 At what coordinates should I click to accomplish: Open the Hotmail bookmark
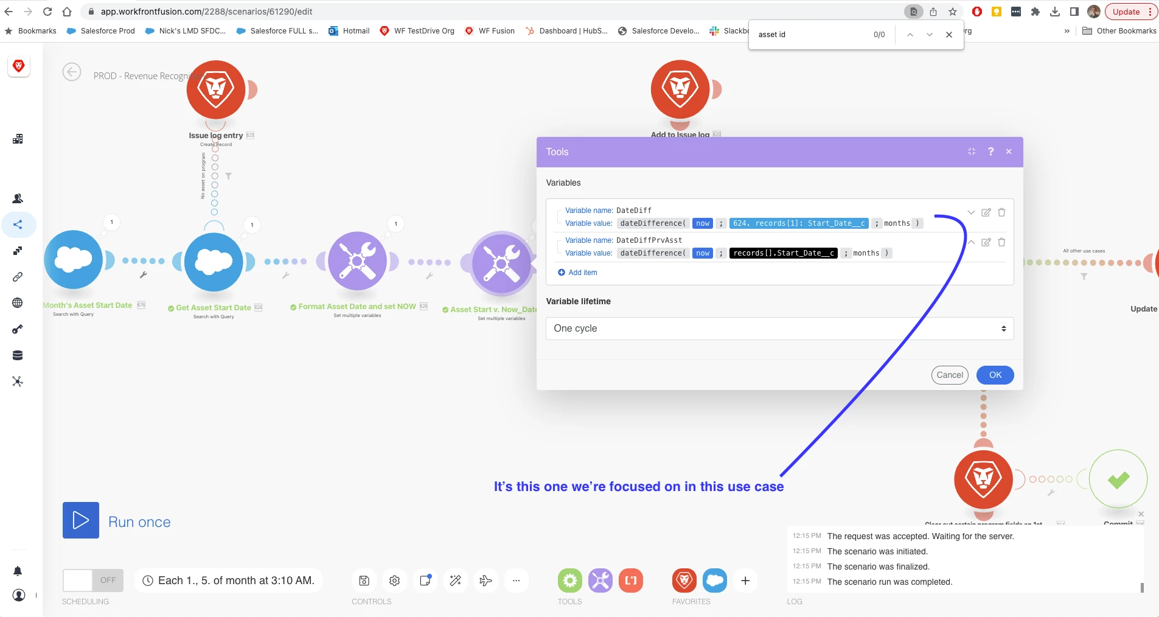point(349,31)
